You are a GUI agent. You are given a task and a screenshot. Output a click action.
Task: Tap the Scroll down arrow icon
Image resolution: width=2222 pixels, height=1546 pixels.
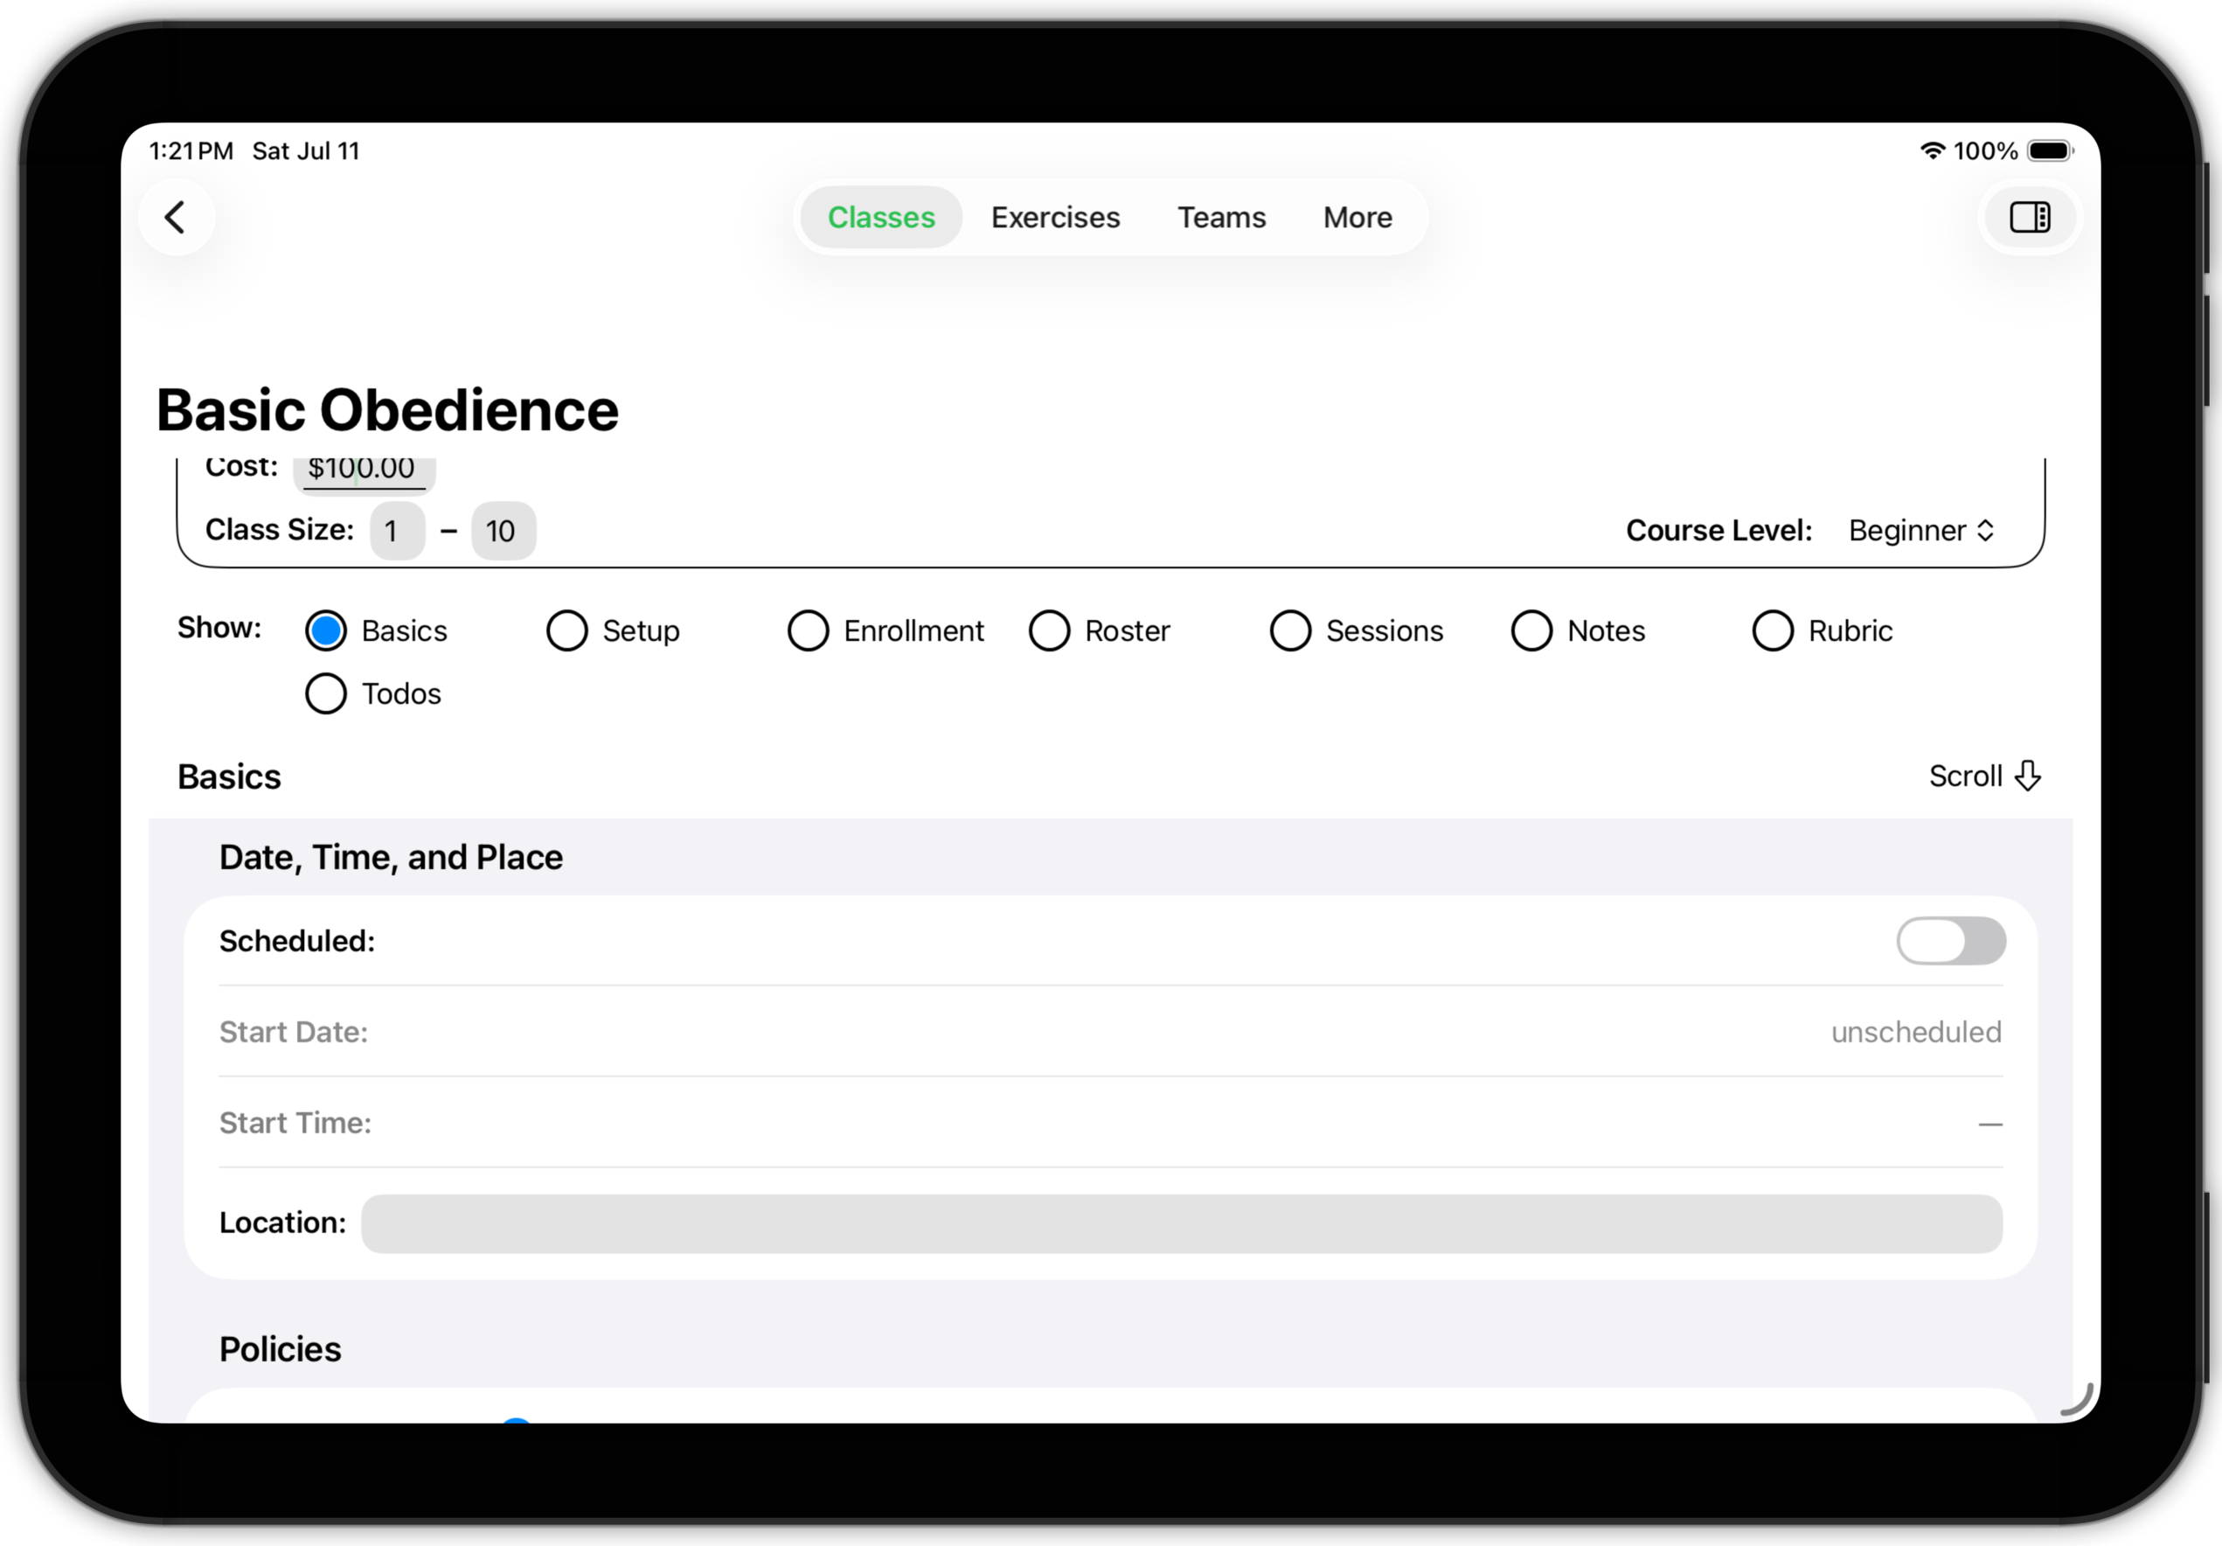2027,776
